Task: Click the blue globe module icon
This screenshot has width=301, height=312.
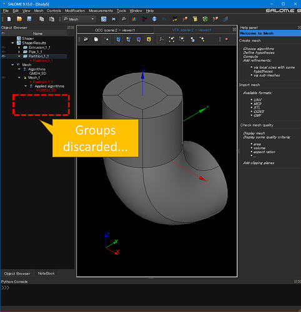Action: [154, 19]
